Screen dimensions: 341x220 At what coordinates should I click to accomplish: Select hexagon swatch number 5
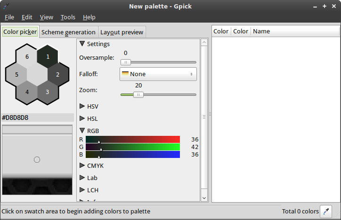click(x=16, y=74)
